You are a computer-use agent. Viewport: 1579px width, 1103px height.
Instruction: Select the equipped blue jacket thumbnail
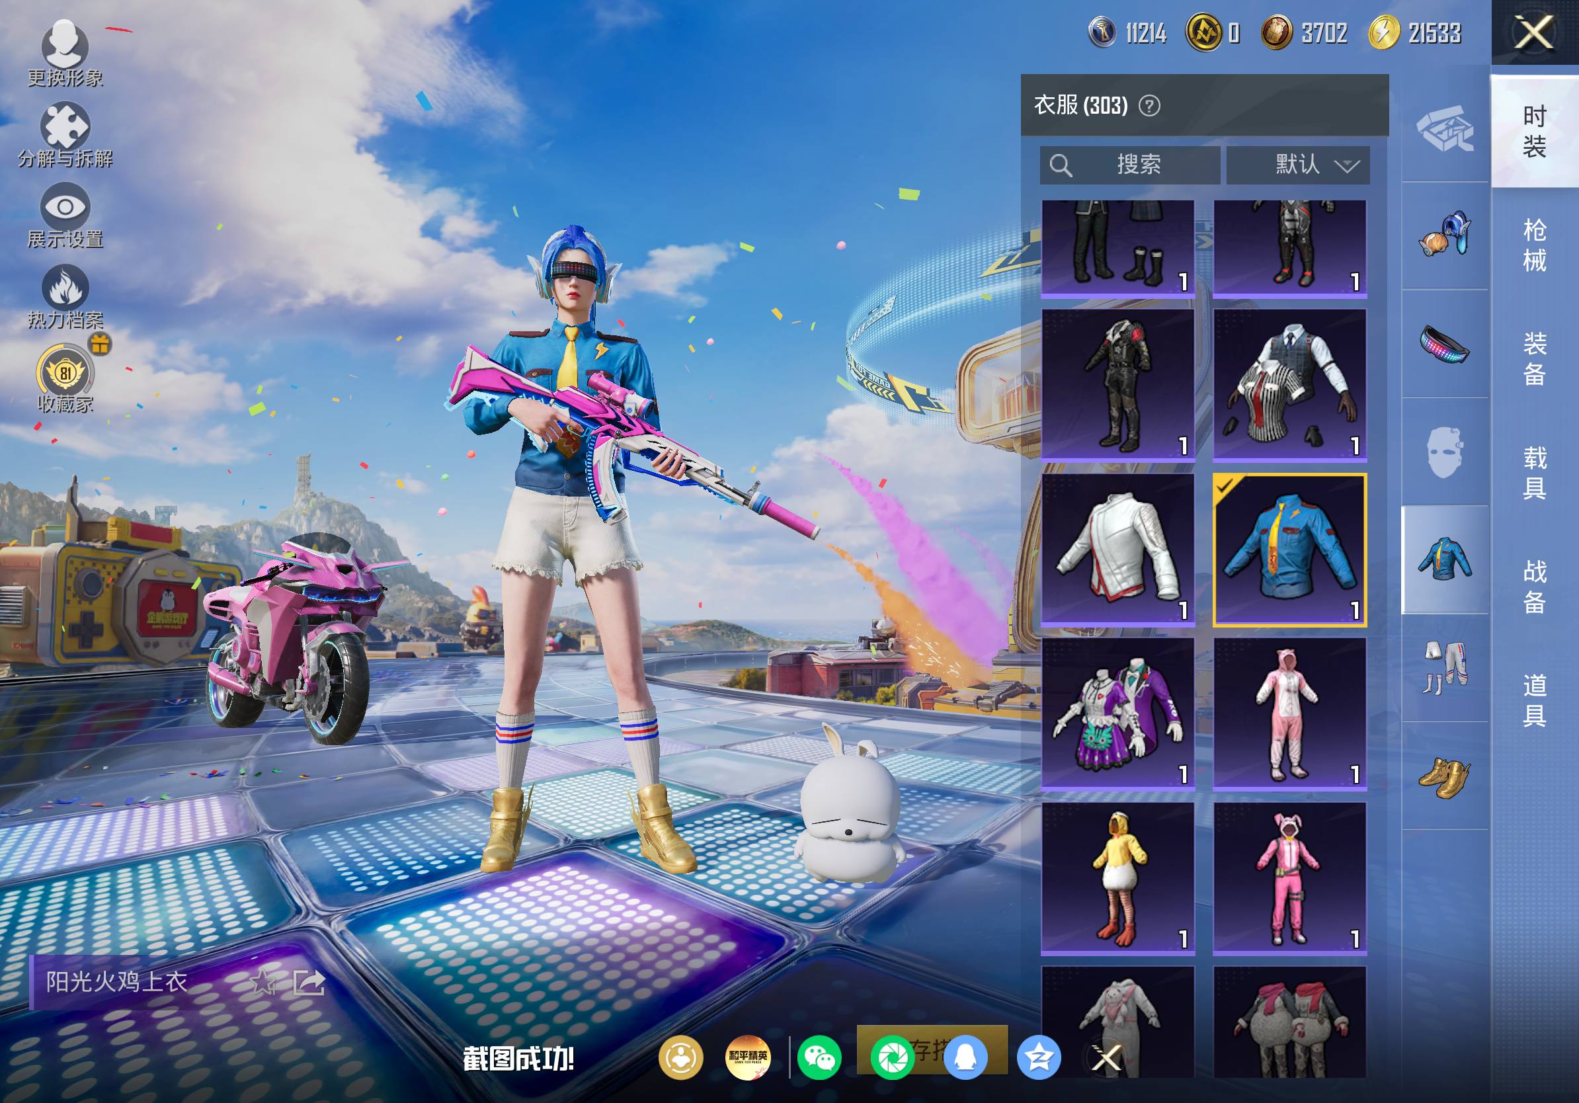pos(1289,550)
